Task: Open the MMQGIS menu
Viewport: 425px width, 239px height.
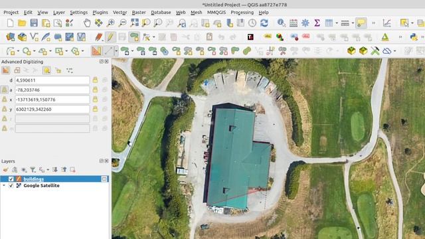Action: pyautogui.click(x=216, y=13)
